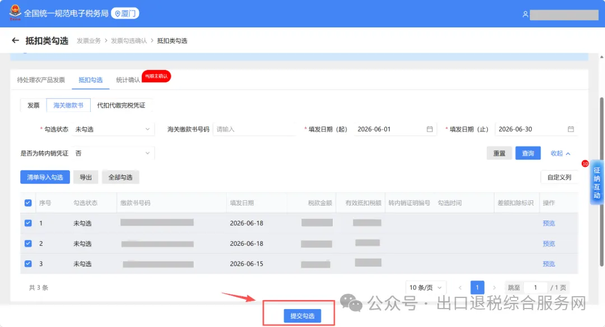Click 清单导入勾选 button
Viewport: 605px width, 327px height.
pyautogui.click(x=45, y=177)
